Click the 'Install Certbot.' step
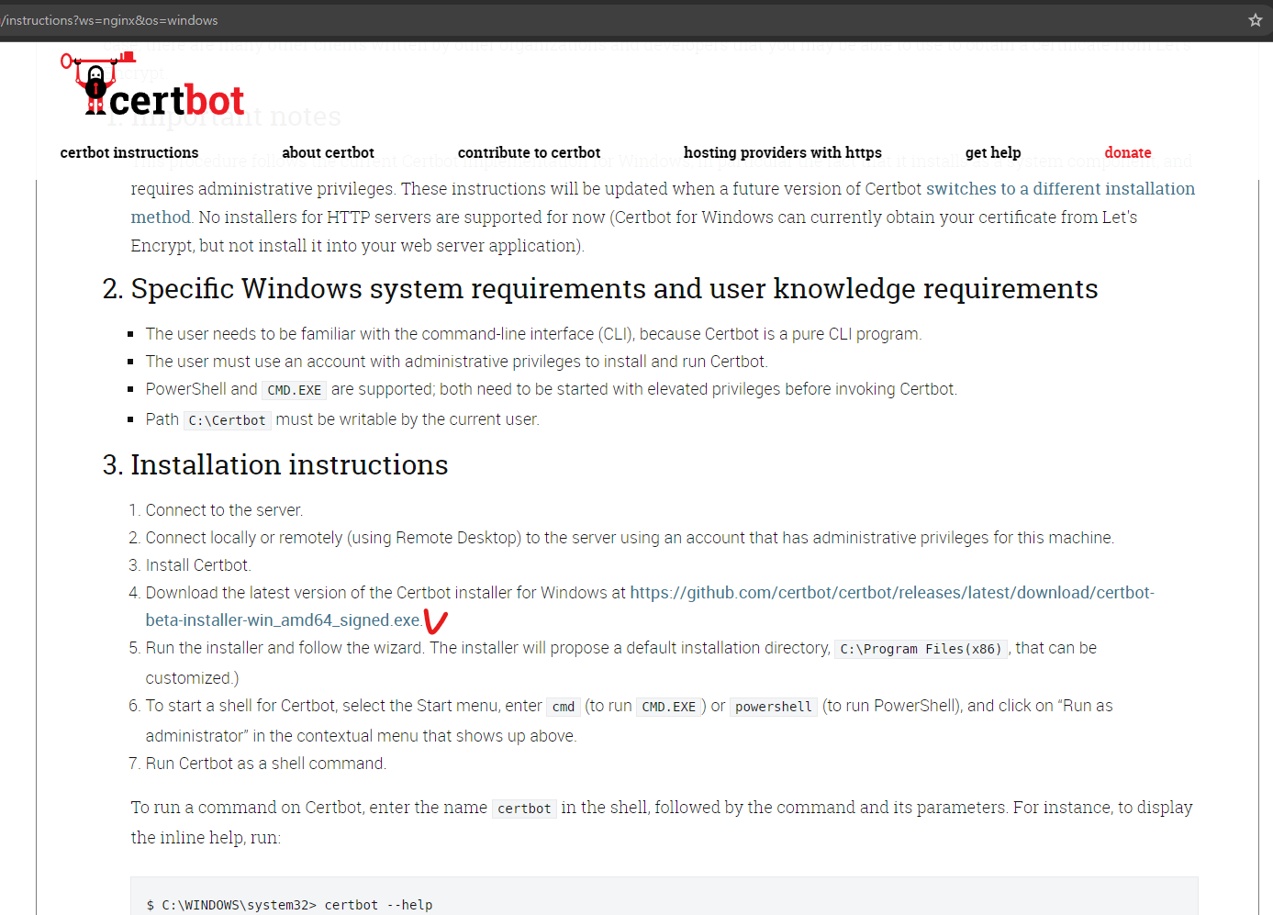 point(198,565)
